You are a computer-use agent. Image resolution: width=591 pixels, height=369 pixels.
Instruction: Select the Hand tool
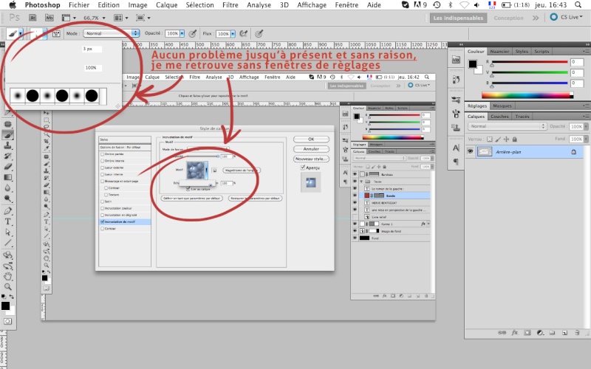[x=8, y=276]
